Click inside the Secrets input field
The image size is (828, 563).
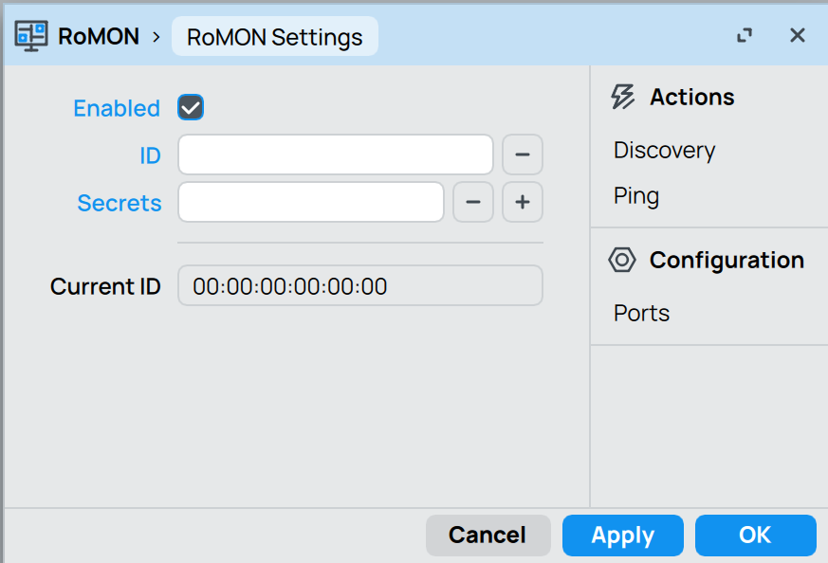pos(310,202)
